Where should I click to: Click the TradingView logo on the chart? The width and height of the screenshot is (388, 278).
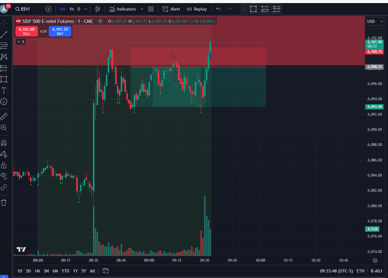(21, 249)
